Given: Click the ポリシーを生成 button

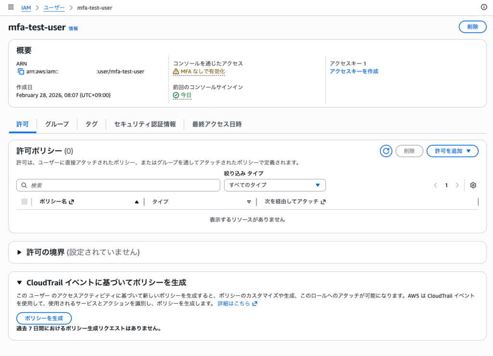Looking at the screenshot, I should click(44, 318).
